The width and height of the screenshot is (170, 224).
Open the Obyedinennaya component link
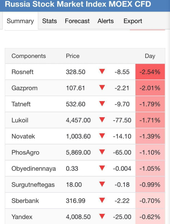tap(34, 169)
